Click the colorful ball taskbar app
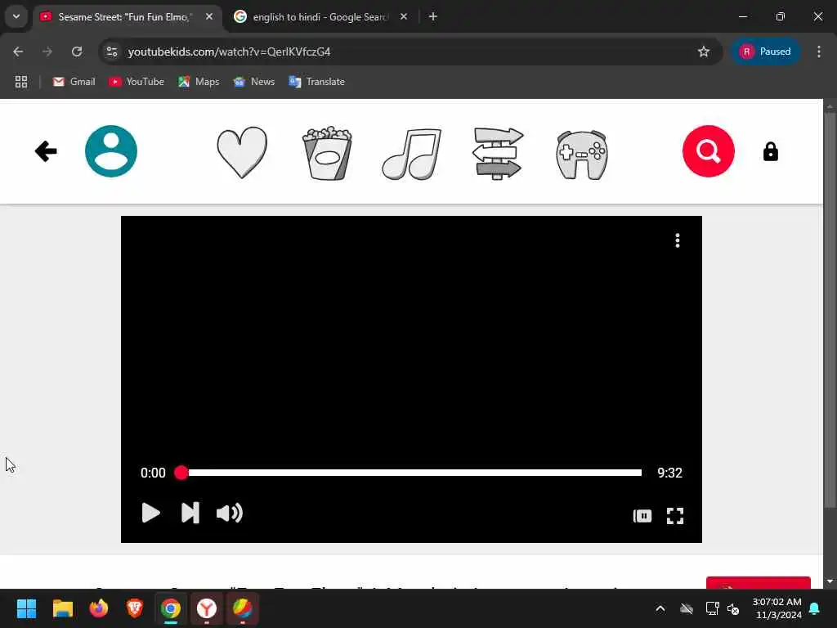The width and height of the screenshot is (837, 628). pyautogui.click(x=242, y=608)
